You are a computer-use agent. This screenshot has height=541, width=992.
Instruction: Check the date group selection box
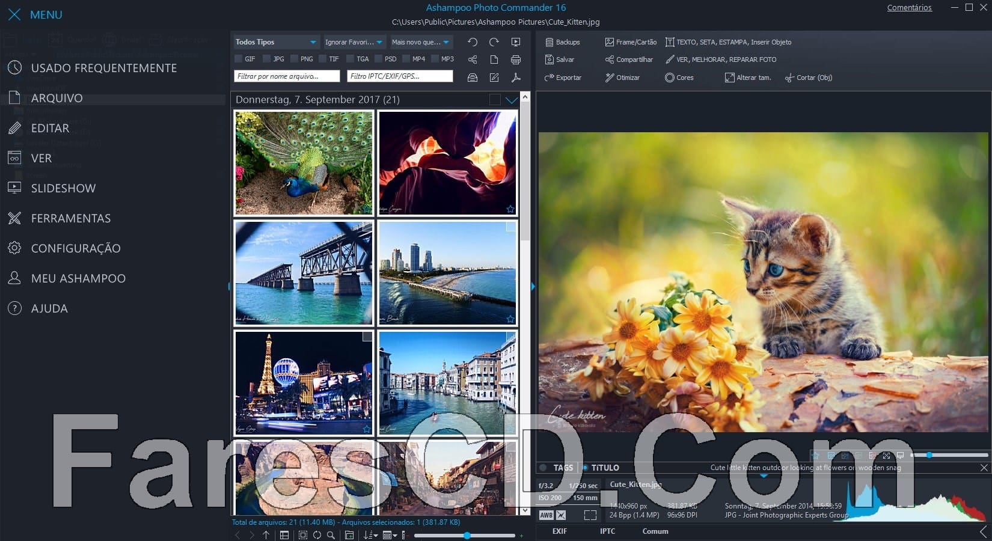(495, 100)
